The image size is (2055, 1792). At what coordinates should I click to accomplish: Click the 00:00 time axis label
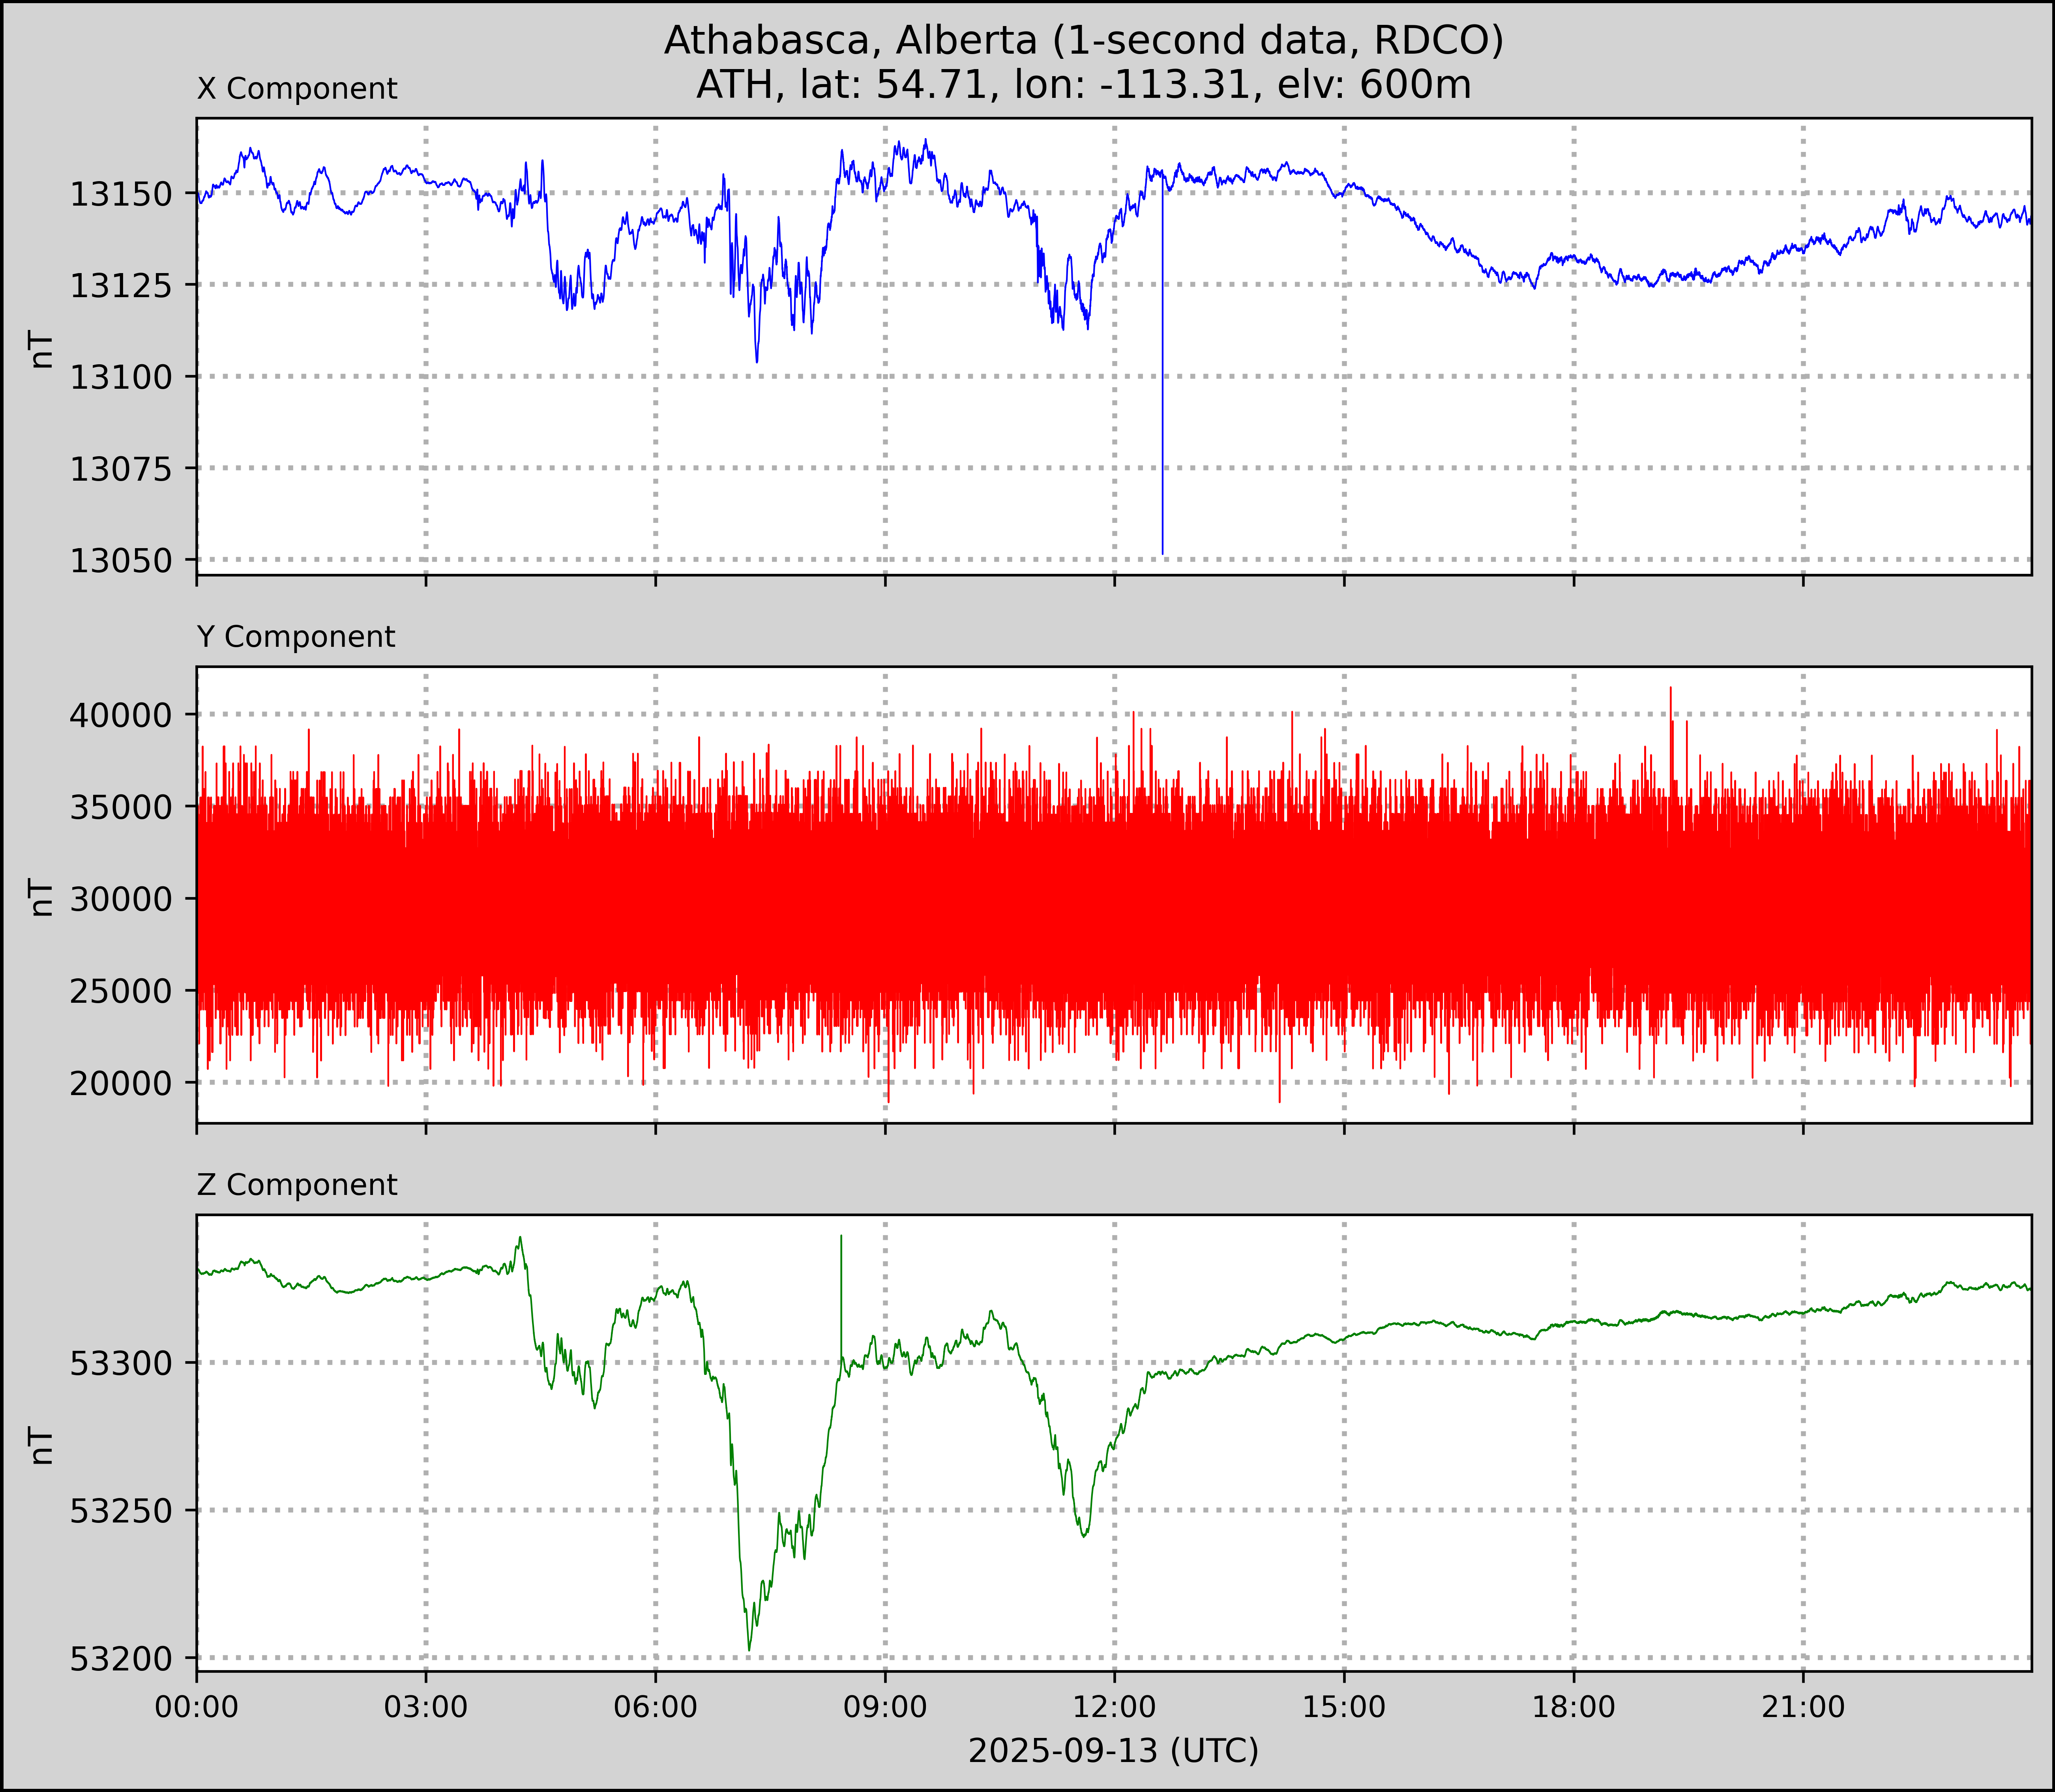(x=197, y=1707)
